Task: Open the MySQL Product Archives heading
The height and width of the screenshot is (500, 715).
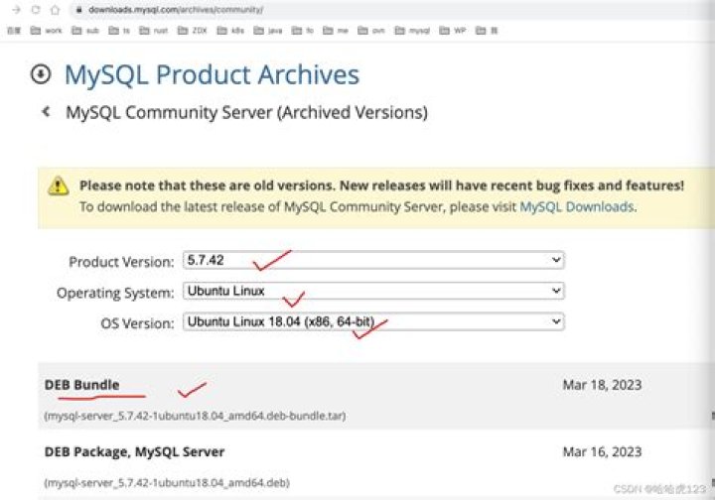Action: (x=213, y=74)
